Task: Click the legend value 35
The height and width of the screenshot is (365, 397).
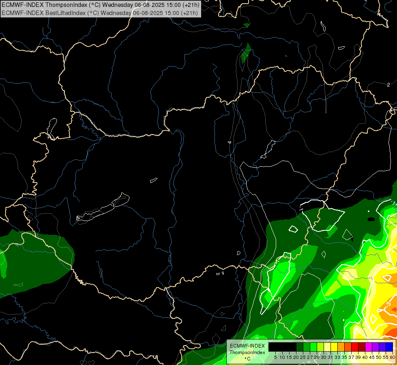Action: [344, 357]
